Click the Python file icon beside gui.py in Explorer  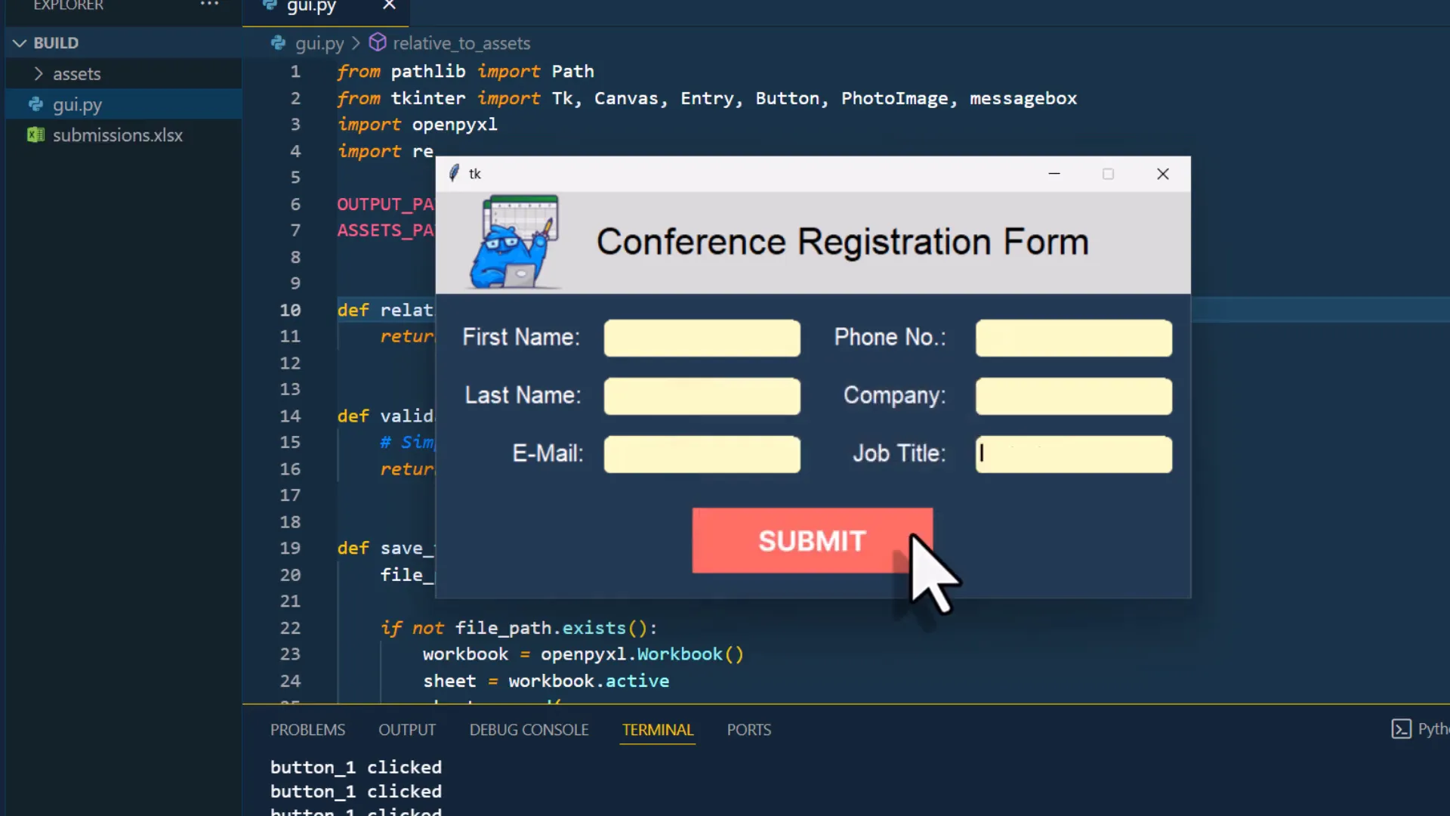(35, 104)
